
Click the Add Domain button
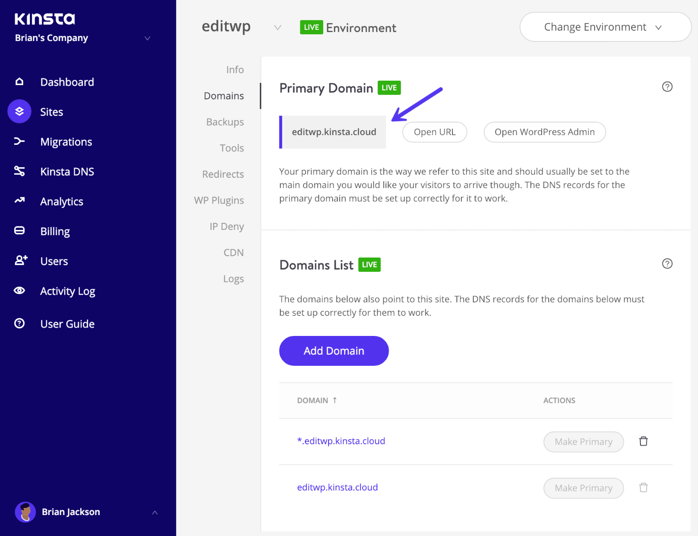coord(333,351)
